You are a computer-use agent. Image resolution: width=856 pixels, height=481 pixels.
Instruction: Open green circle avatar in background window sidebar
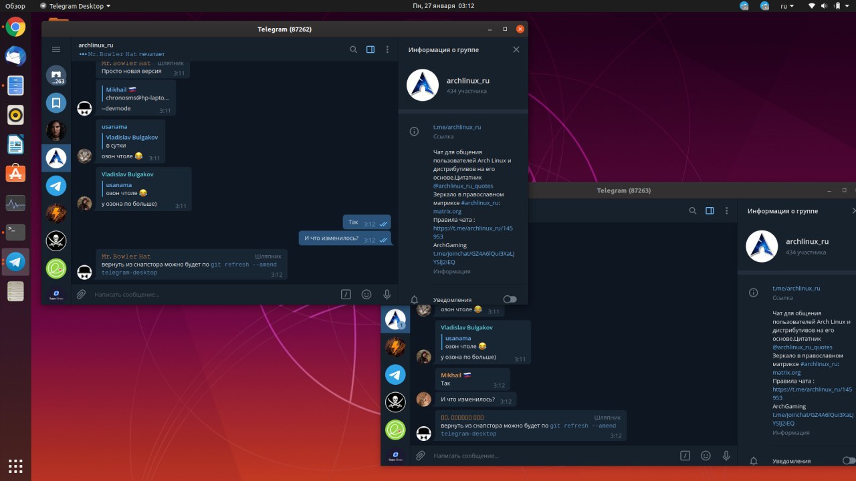395,430
